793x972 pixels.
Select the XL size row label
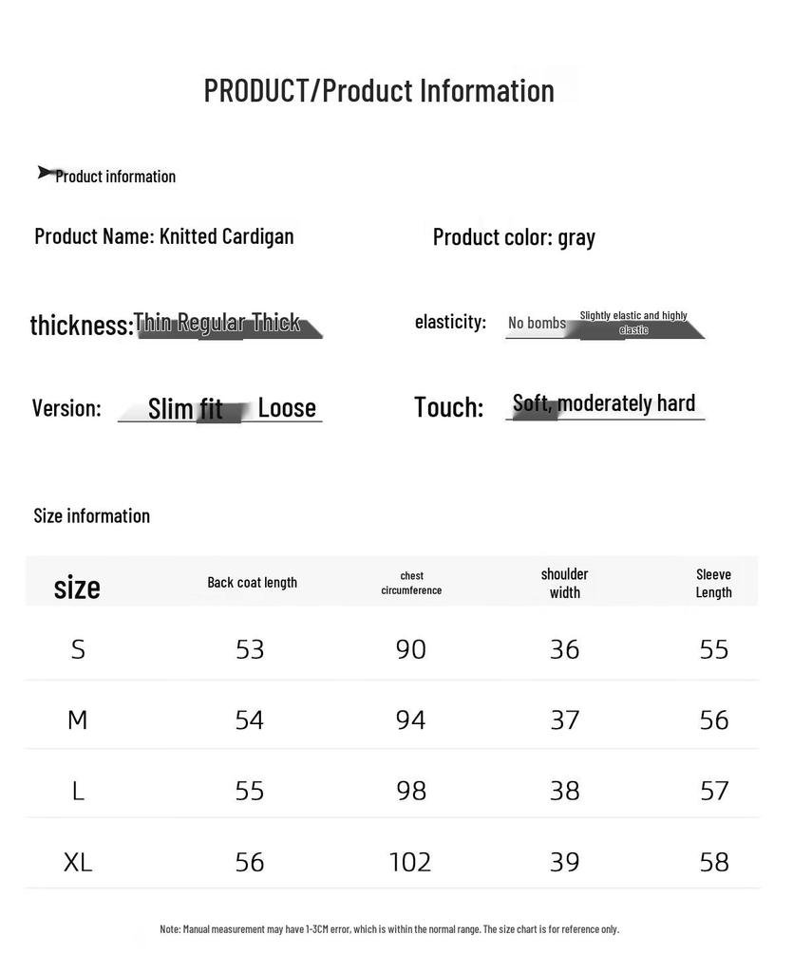pos(78,862)
